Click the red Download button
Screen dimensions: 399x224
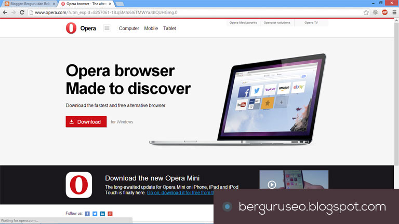[x=86, y=122]
